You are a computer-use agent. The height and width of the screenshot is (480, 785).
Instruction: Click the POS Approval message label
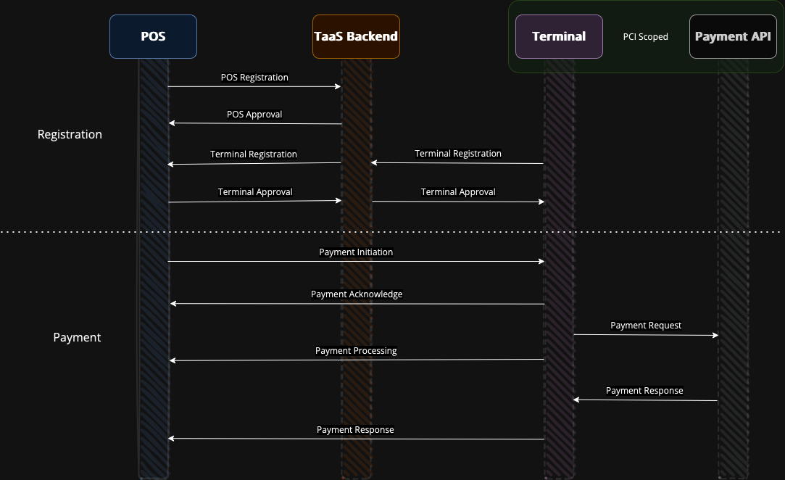pyautogui.click(x=254, y=115)
